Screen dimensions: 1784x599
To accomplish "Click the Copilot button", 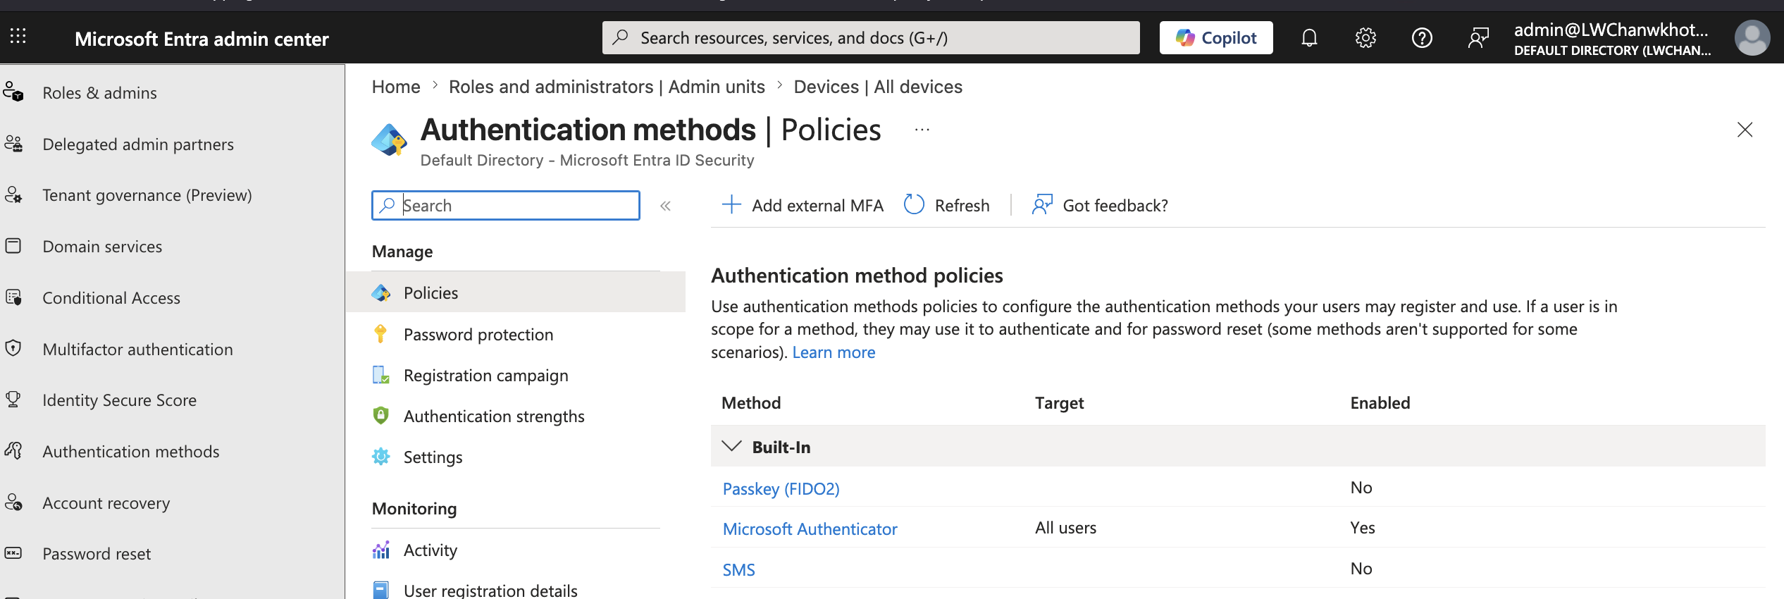I will [x=1216, y=38].
